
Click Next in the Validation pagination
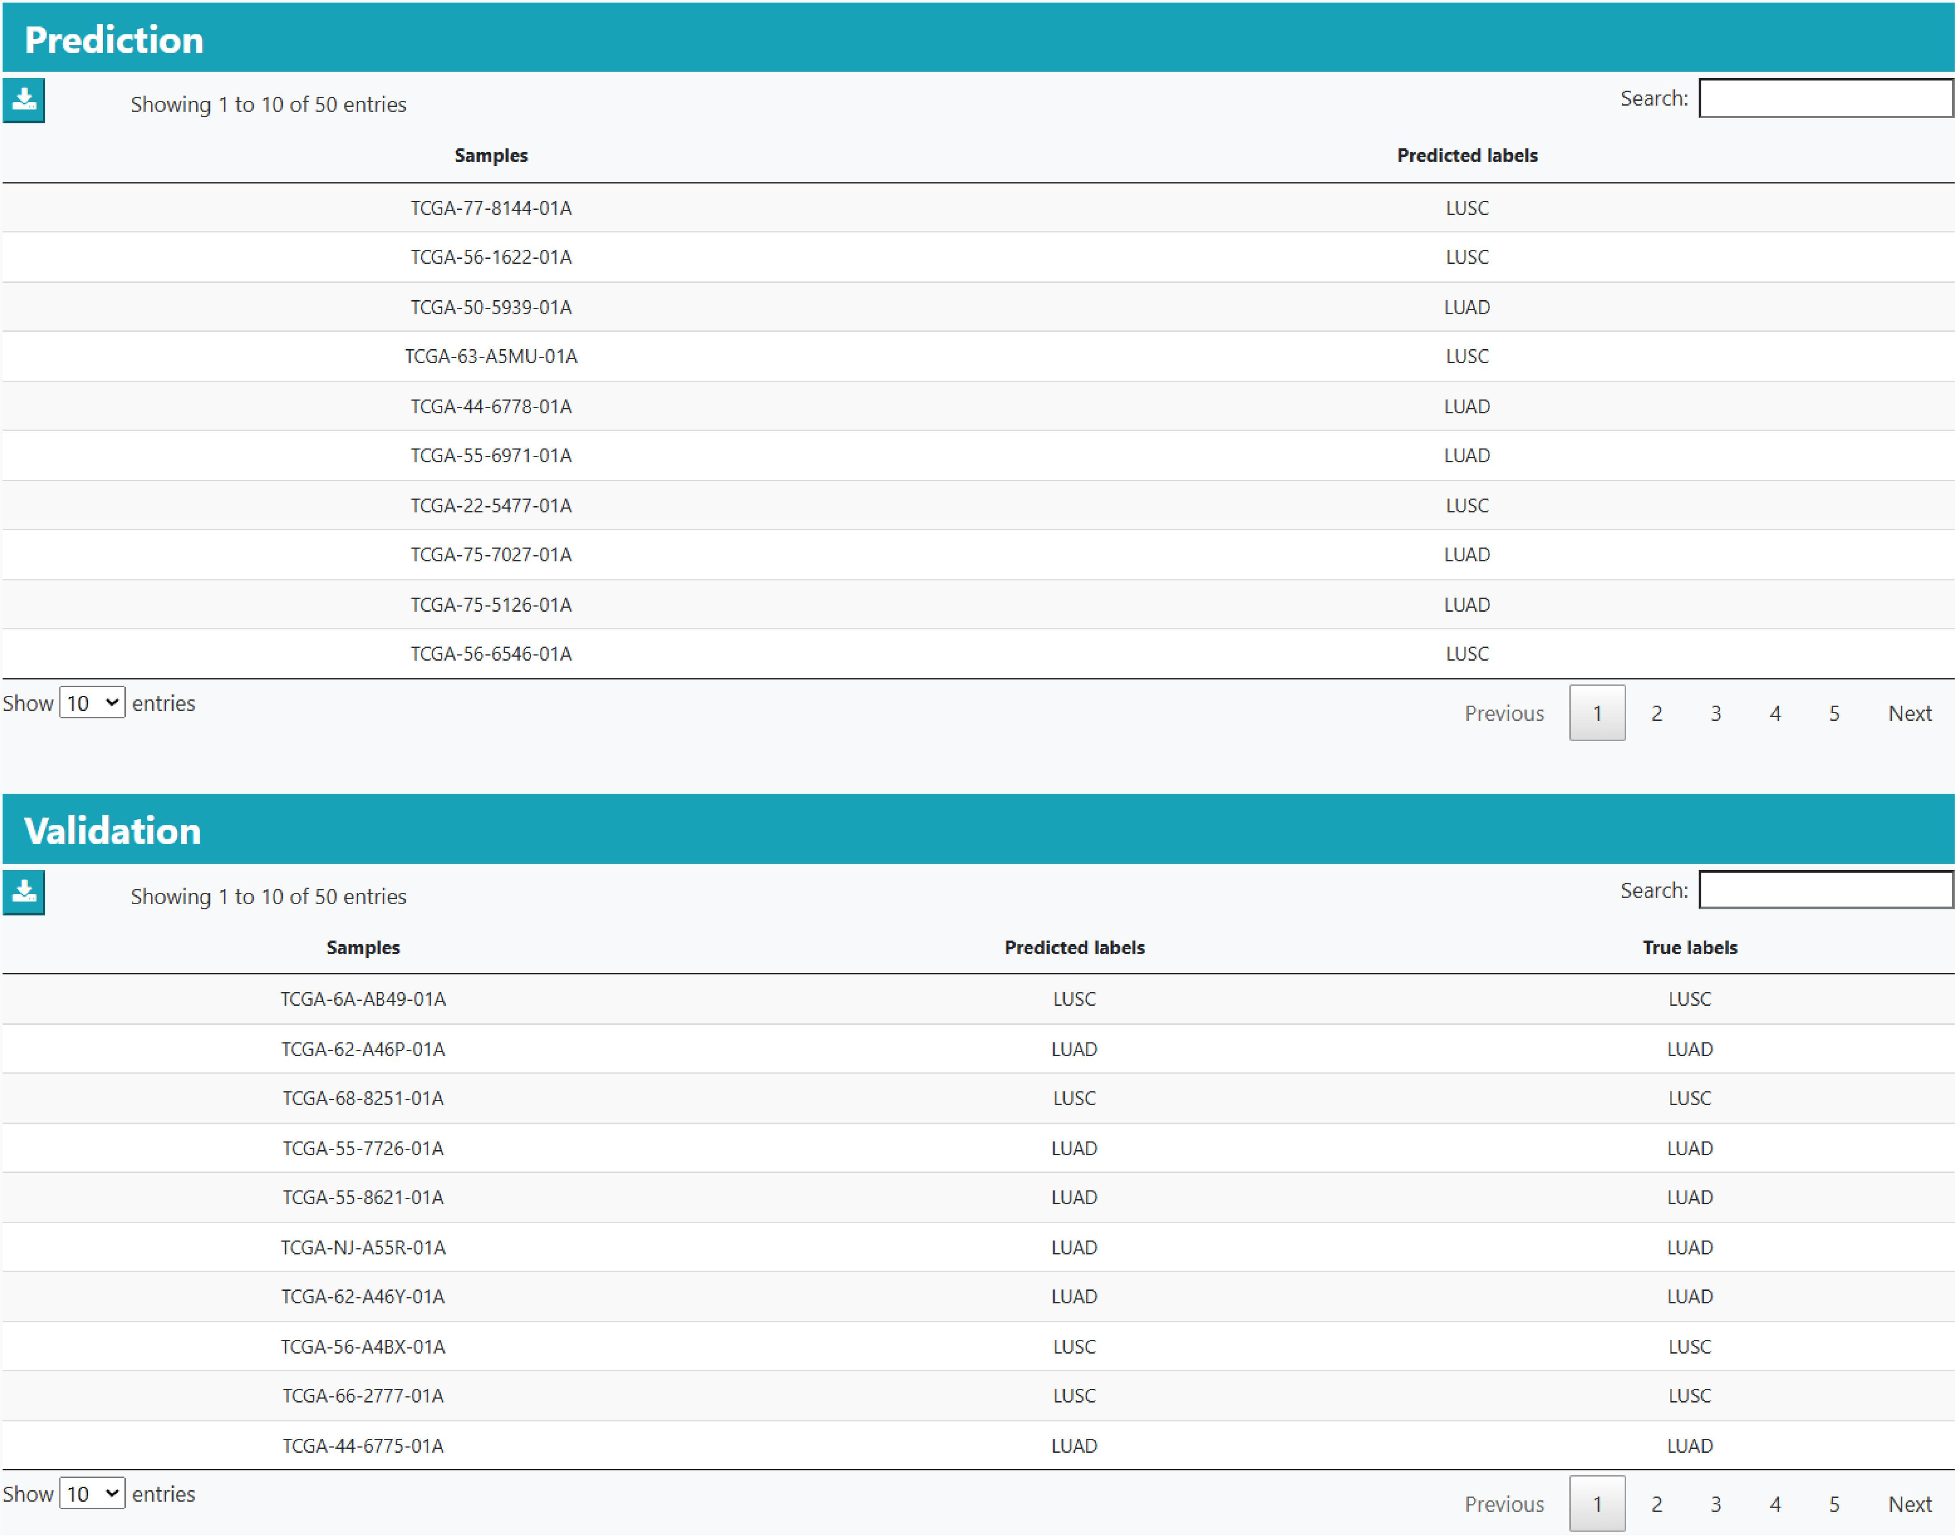click(1909, 1504)
